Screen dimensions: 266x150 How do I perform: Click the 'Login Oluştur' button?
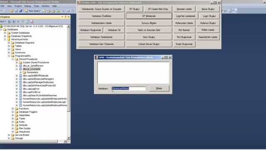click(209, 16)
